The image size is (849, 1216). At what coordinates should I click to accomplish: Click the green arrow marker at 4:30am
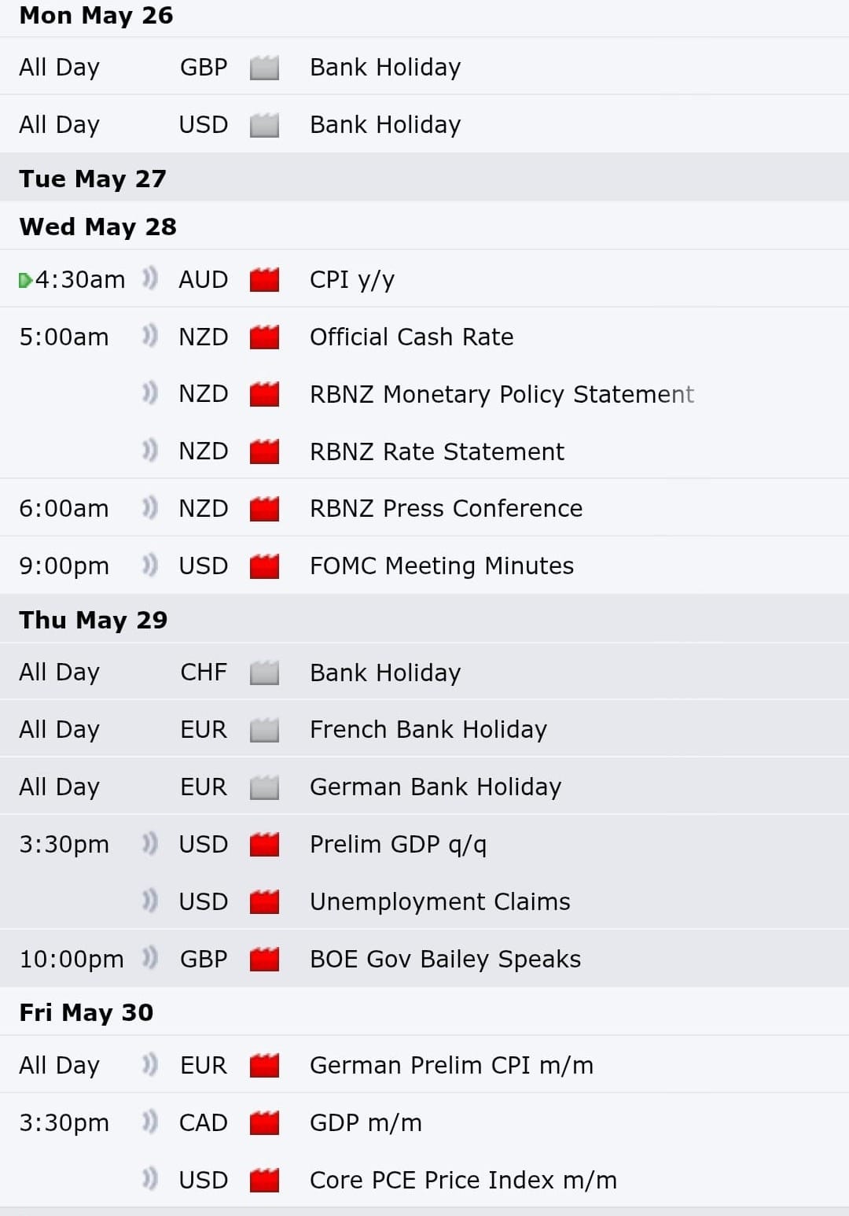click(25, 280)
